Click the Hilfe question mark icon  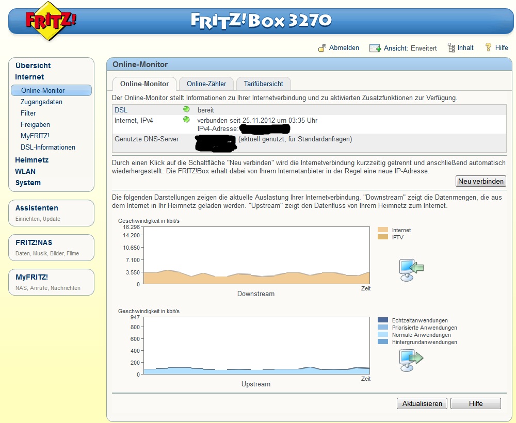tap(488, 47)
